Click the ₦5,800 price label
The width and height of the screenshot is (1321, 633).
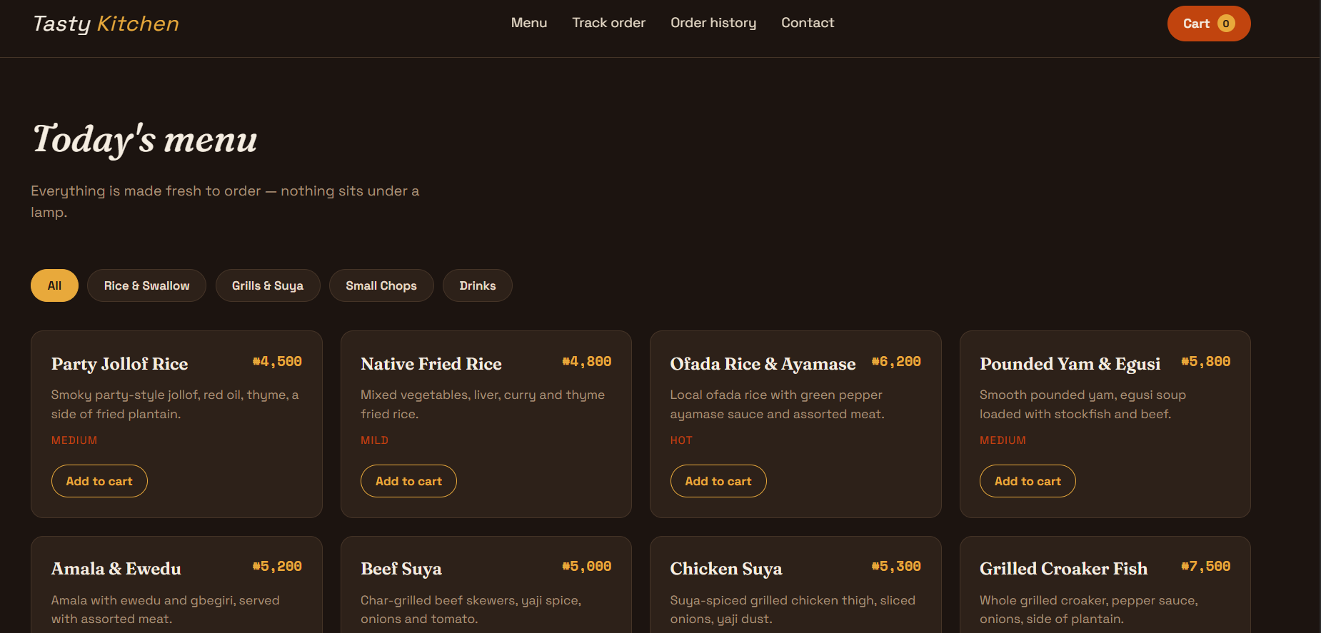pyautogui.click(x=1206, y=362)
